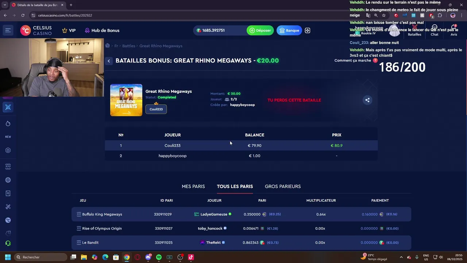Screen dimensions: 467x263
Task: Click bet ID 330911029
Action: [x=163, y=214]
